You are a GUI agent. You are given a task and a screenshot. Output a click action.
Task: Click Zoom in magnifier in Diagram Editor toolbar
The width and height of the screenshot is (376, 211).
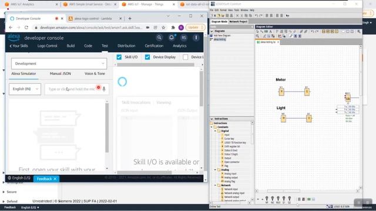(x=359, y=31)
